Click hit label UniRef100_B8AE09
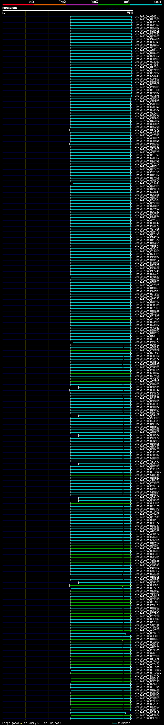164x725 pixels. pos(147,82)
